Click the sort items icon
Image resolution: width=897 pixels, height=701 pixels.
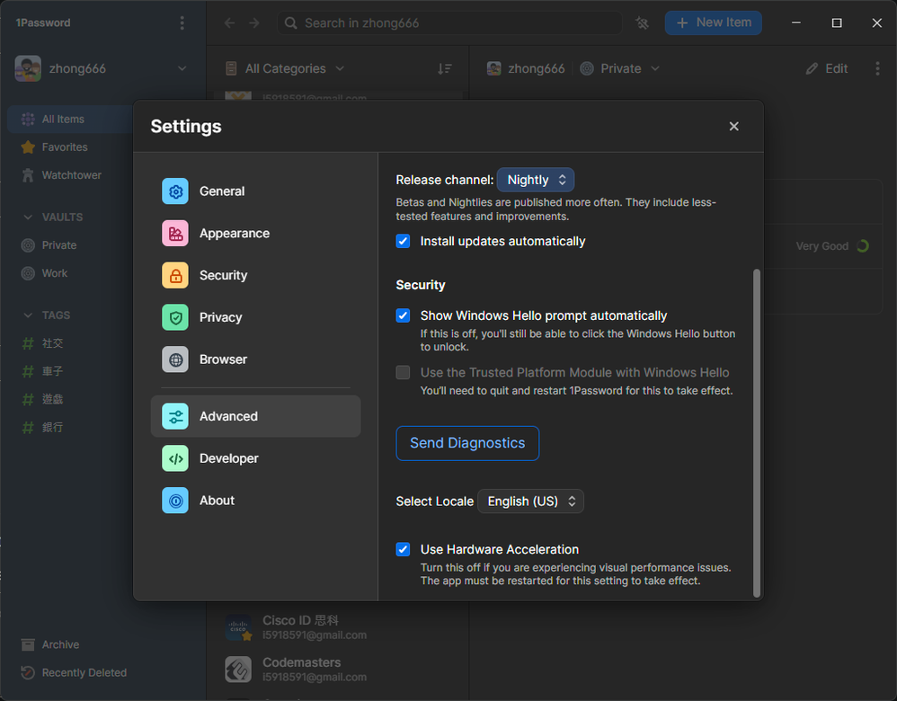coord(445,69)
